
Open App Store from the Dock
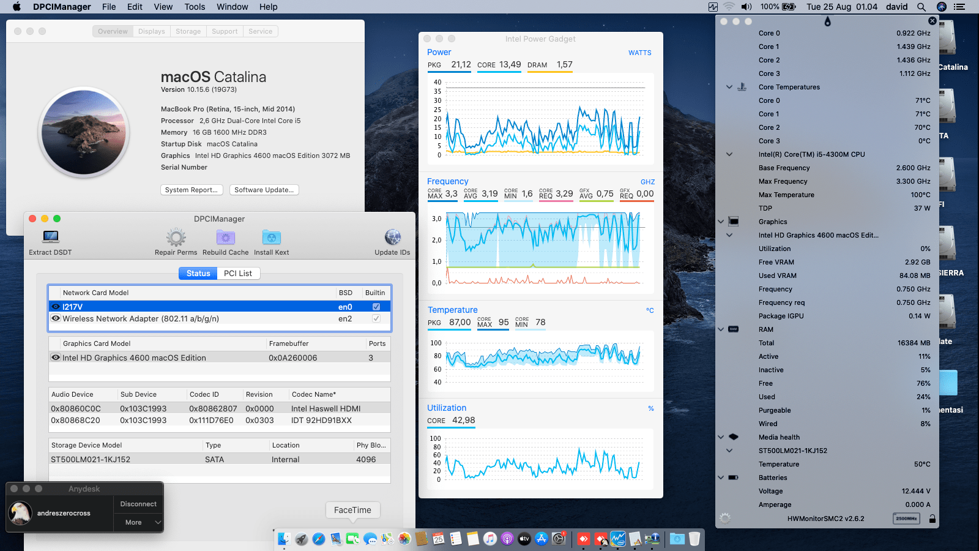(x=542, y=539)
